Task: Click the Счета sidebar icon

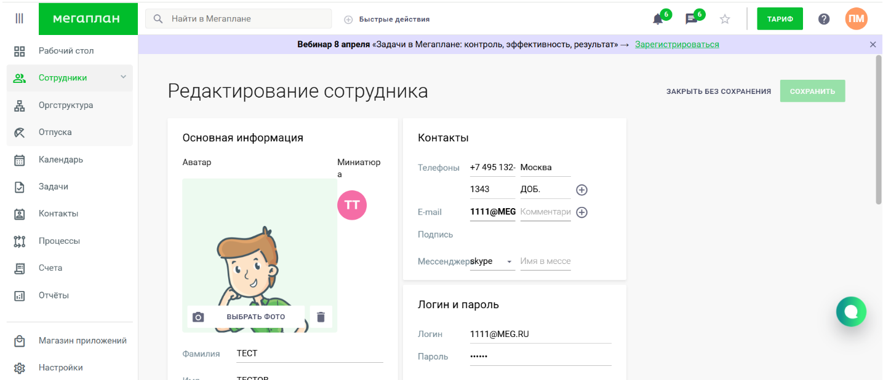Action: pos(19,268)
